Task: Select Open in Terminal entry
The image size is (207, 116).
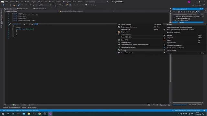Action: pyautogui.click(x=185, y=50)
